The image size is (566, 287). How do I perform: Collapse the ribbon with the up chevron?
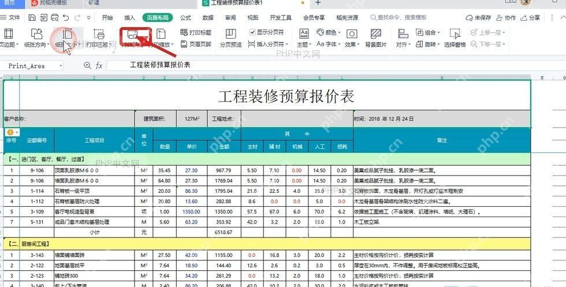pos(563,18)
